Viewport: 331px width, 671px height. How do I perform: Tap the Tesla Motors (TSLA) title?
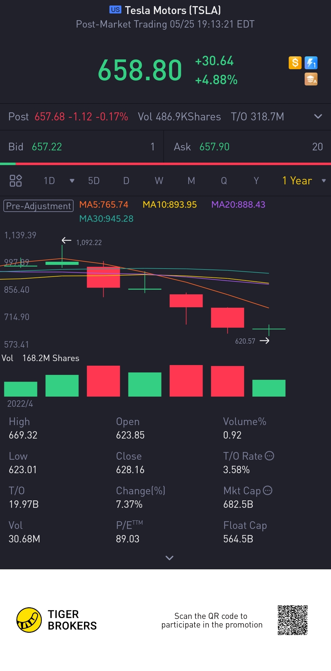pos(173,10)
